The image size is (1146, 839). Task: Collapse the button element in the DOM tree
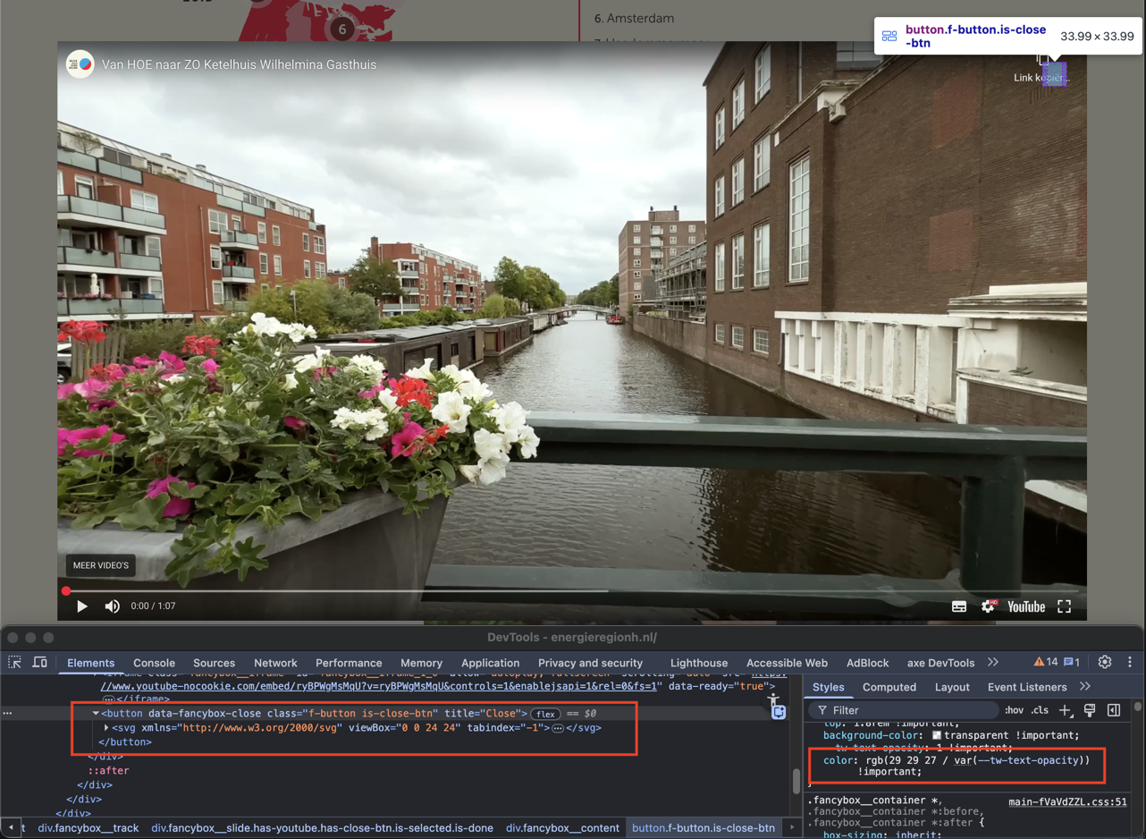(x=96, y=714)
